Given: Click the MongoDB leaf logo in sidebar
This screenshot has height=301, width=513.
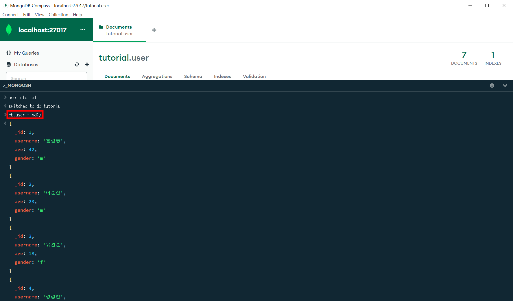Looking at the screenshot, I should click(x=9, y=30).
